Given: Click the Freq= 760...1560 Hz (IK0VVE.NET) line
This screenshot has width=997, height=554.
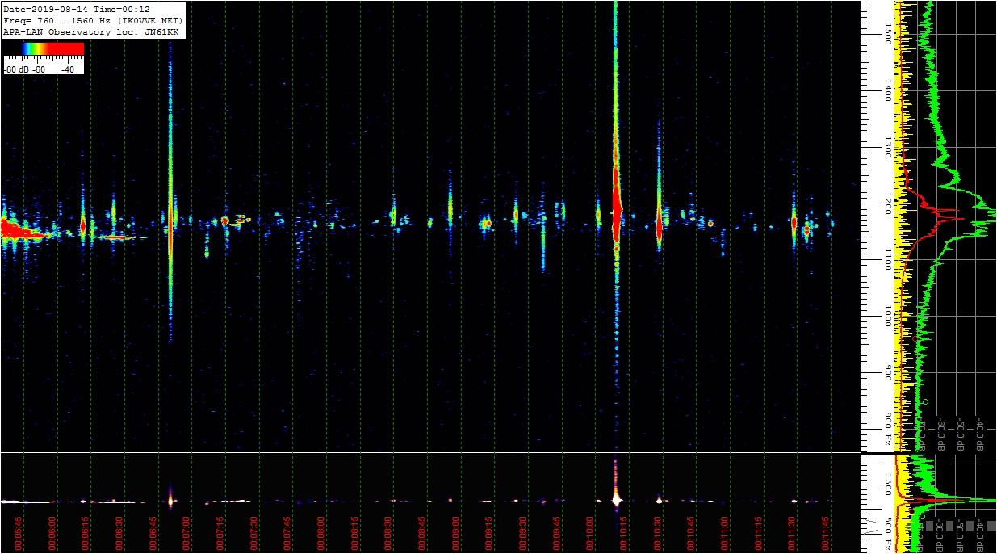Looking at the screenshot, I should (91, 20).
